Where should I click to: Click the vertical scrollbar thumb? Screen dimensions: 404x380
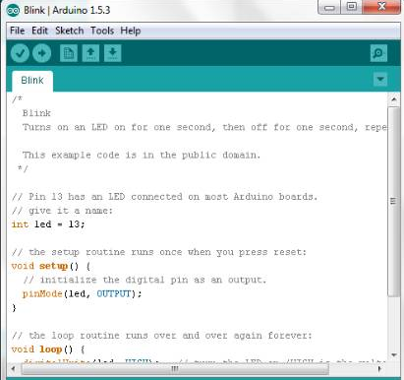[x=394, y=201]
